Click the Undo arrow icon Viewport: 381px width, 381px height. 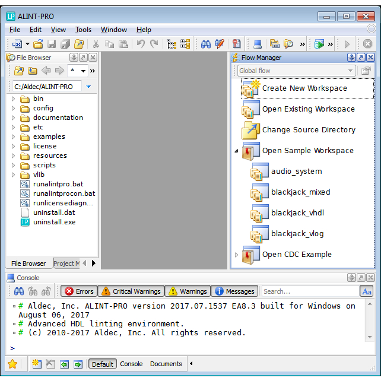141,44
